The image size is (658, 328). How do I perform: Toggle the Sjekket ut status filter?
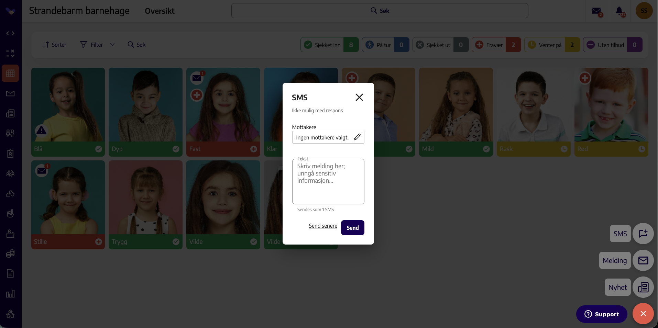[440, 45]
